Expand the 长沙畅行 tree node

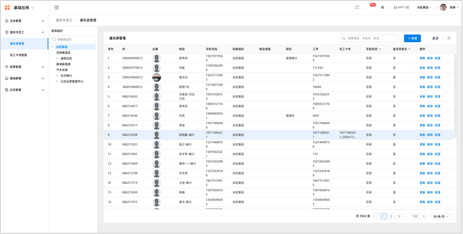click(x=57, y=76)
